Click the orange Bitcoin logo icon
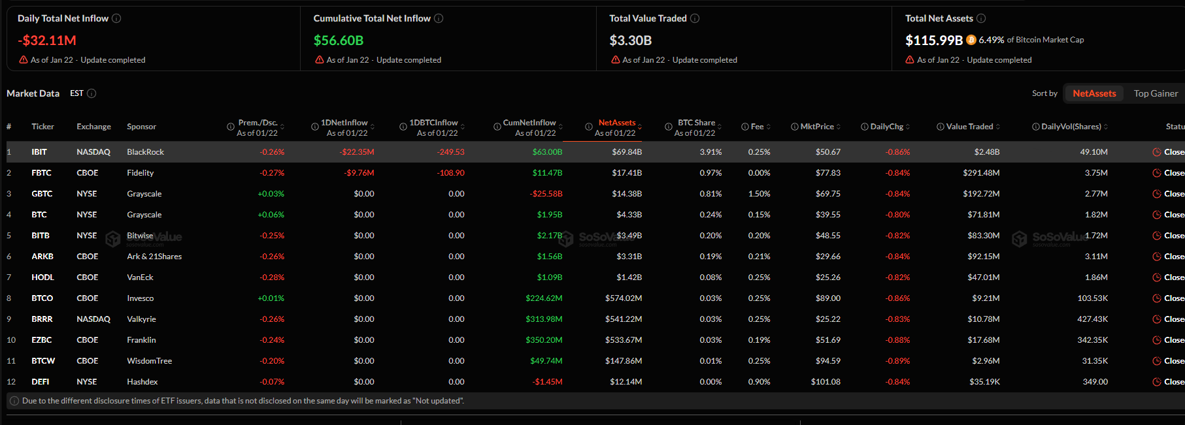The image size is (1185, 425). point(971,40)
